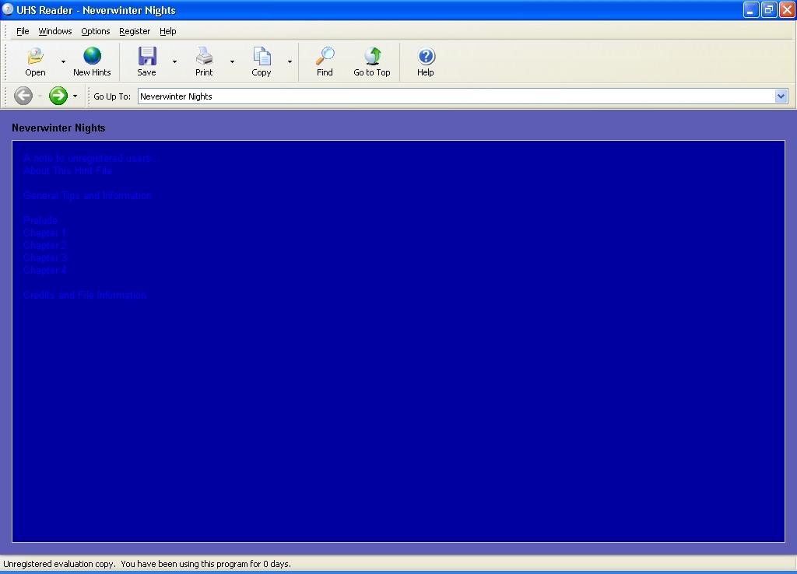Open the Register menu

(x=135, y=31)
